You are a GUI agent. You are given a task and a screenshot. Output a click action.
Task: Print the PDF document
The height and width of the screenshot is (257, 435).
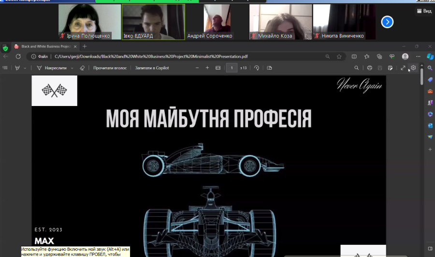click(370, 68)
